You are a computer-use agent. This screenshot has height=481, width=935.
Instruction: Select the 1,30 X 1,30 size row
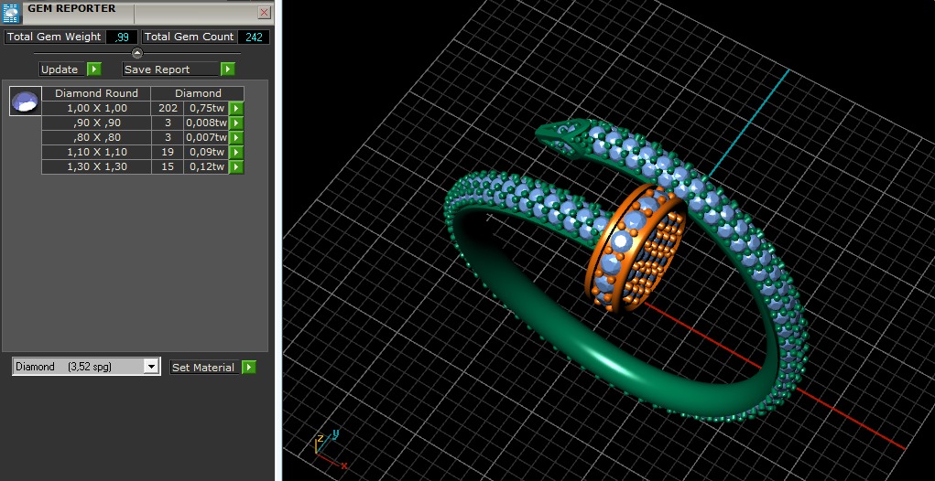96,166
